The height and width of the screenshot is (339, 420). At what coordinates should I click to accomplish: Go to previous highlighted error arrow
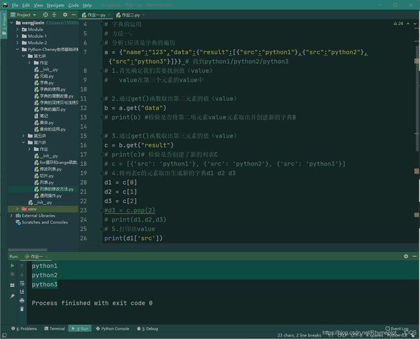pos(408,23)
